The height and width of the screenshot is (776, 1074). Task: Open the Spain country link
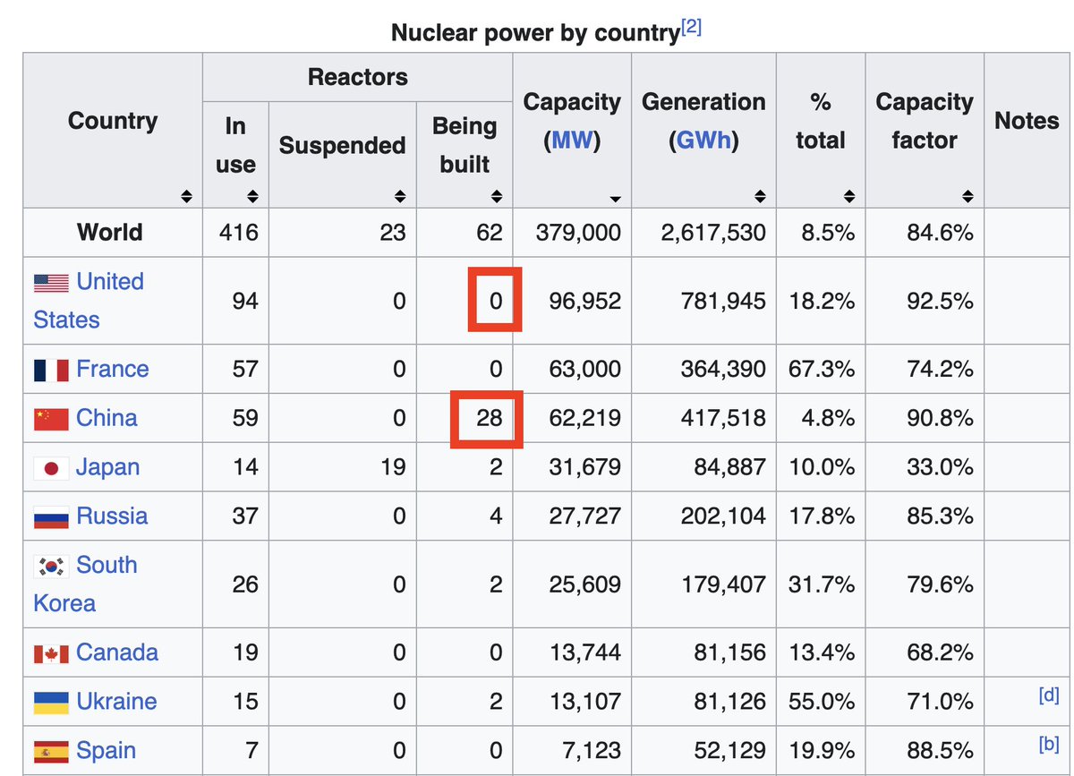[107, 751]
